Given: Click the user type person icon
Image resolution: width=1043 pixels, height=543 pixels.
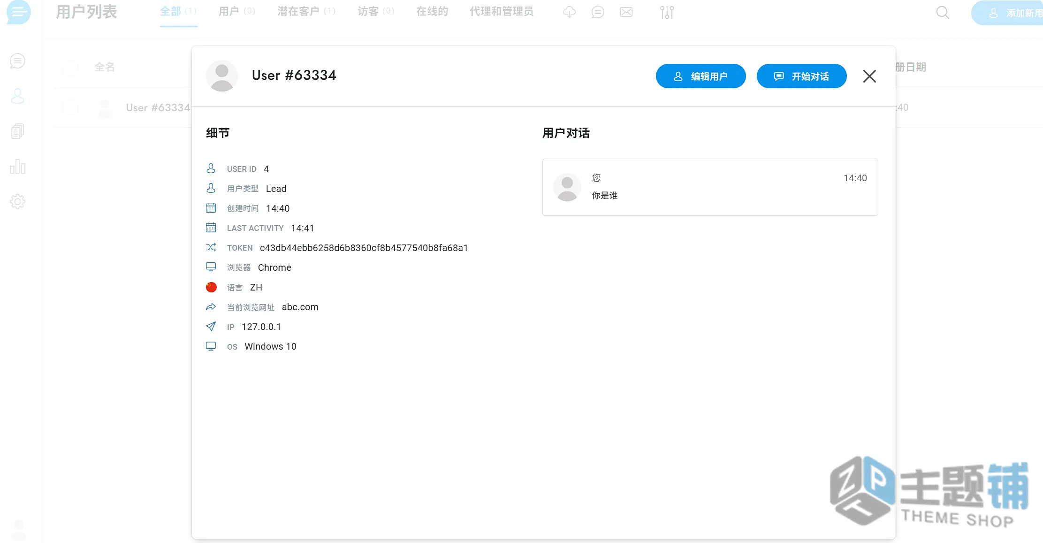Looking at the screenshot, I should tap(211, 188).
